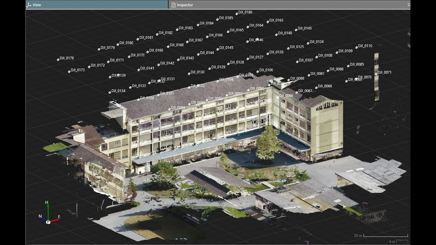The width and height of the screenshot is (436, 245).
Task: Click the Inspector tab document icon
Action: [173, 5]
